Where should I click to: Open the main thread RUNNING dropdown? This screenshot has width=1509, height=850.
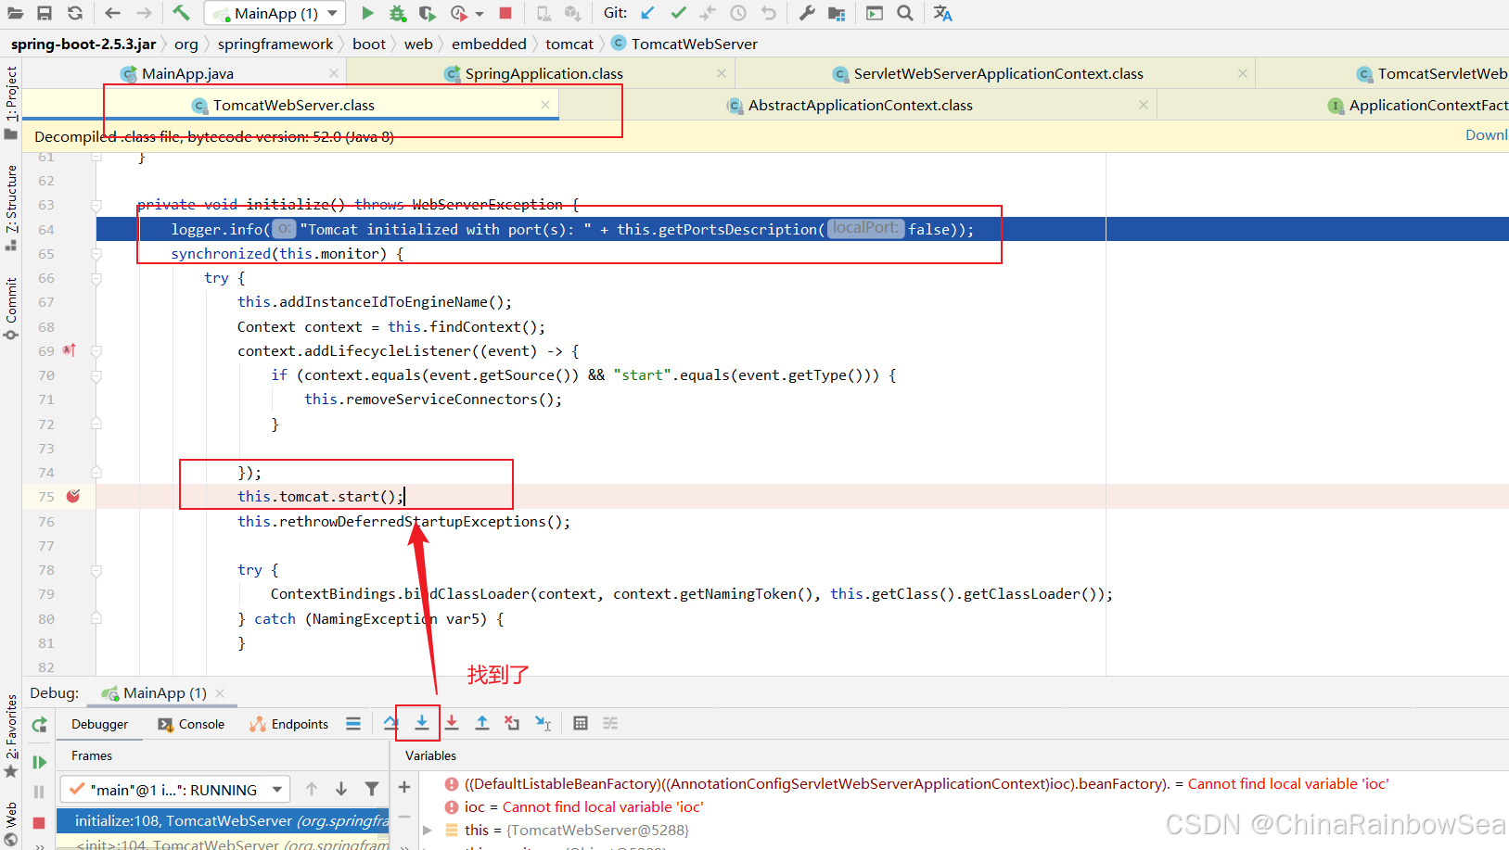coord(175,790)
